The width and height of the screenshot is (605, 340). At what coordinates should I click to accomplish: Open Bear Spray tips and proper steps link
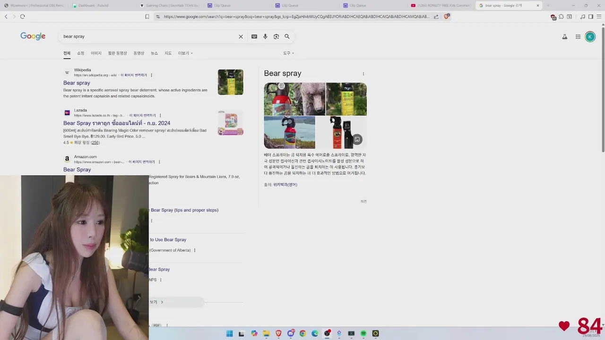183,210
